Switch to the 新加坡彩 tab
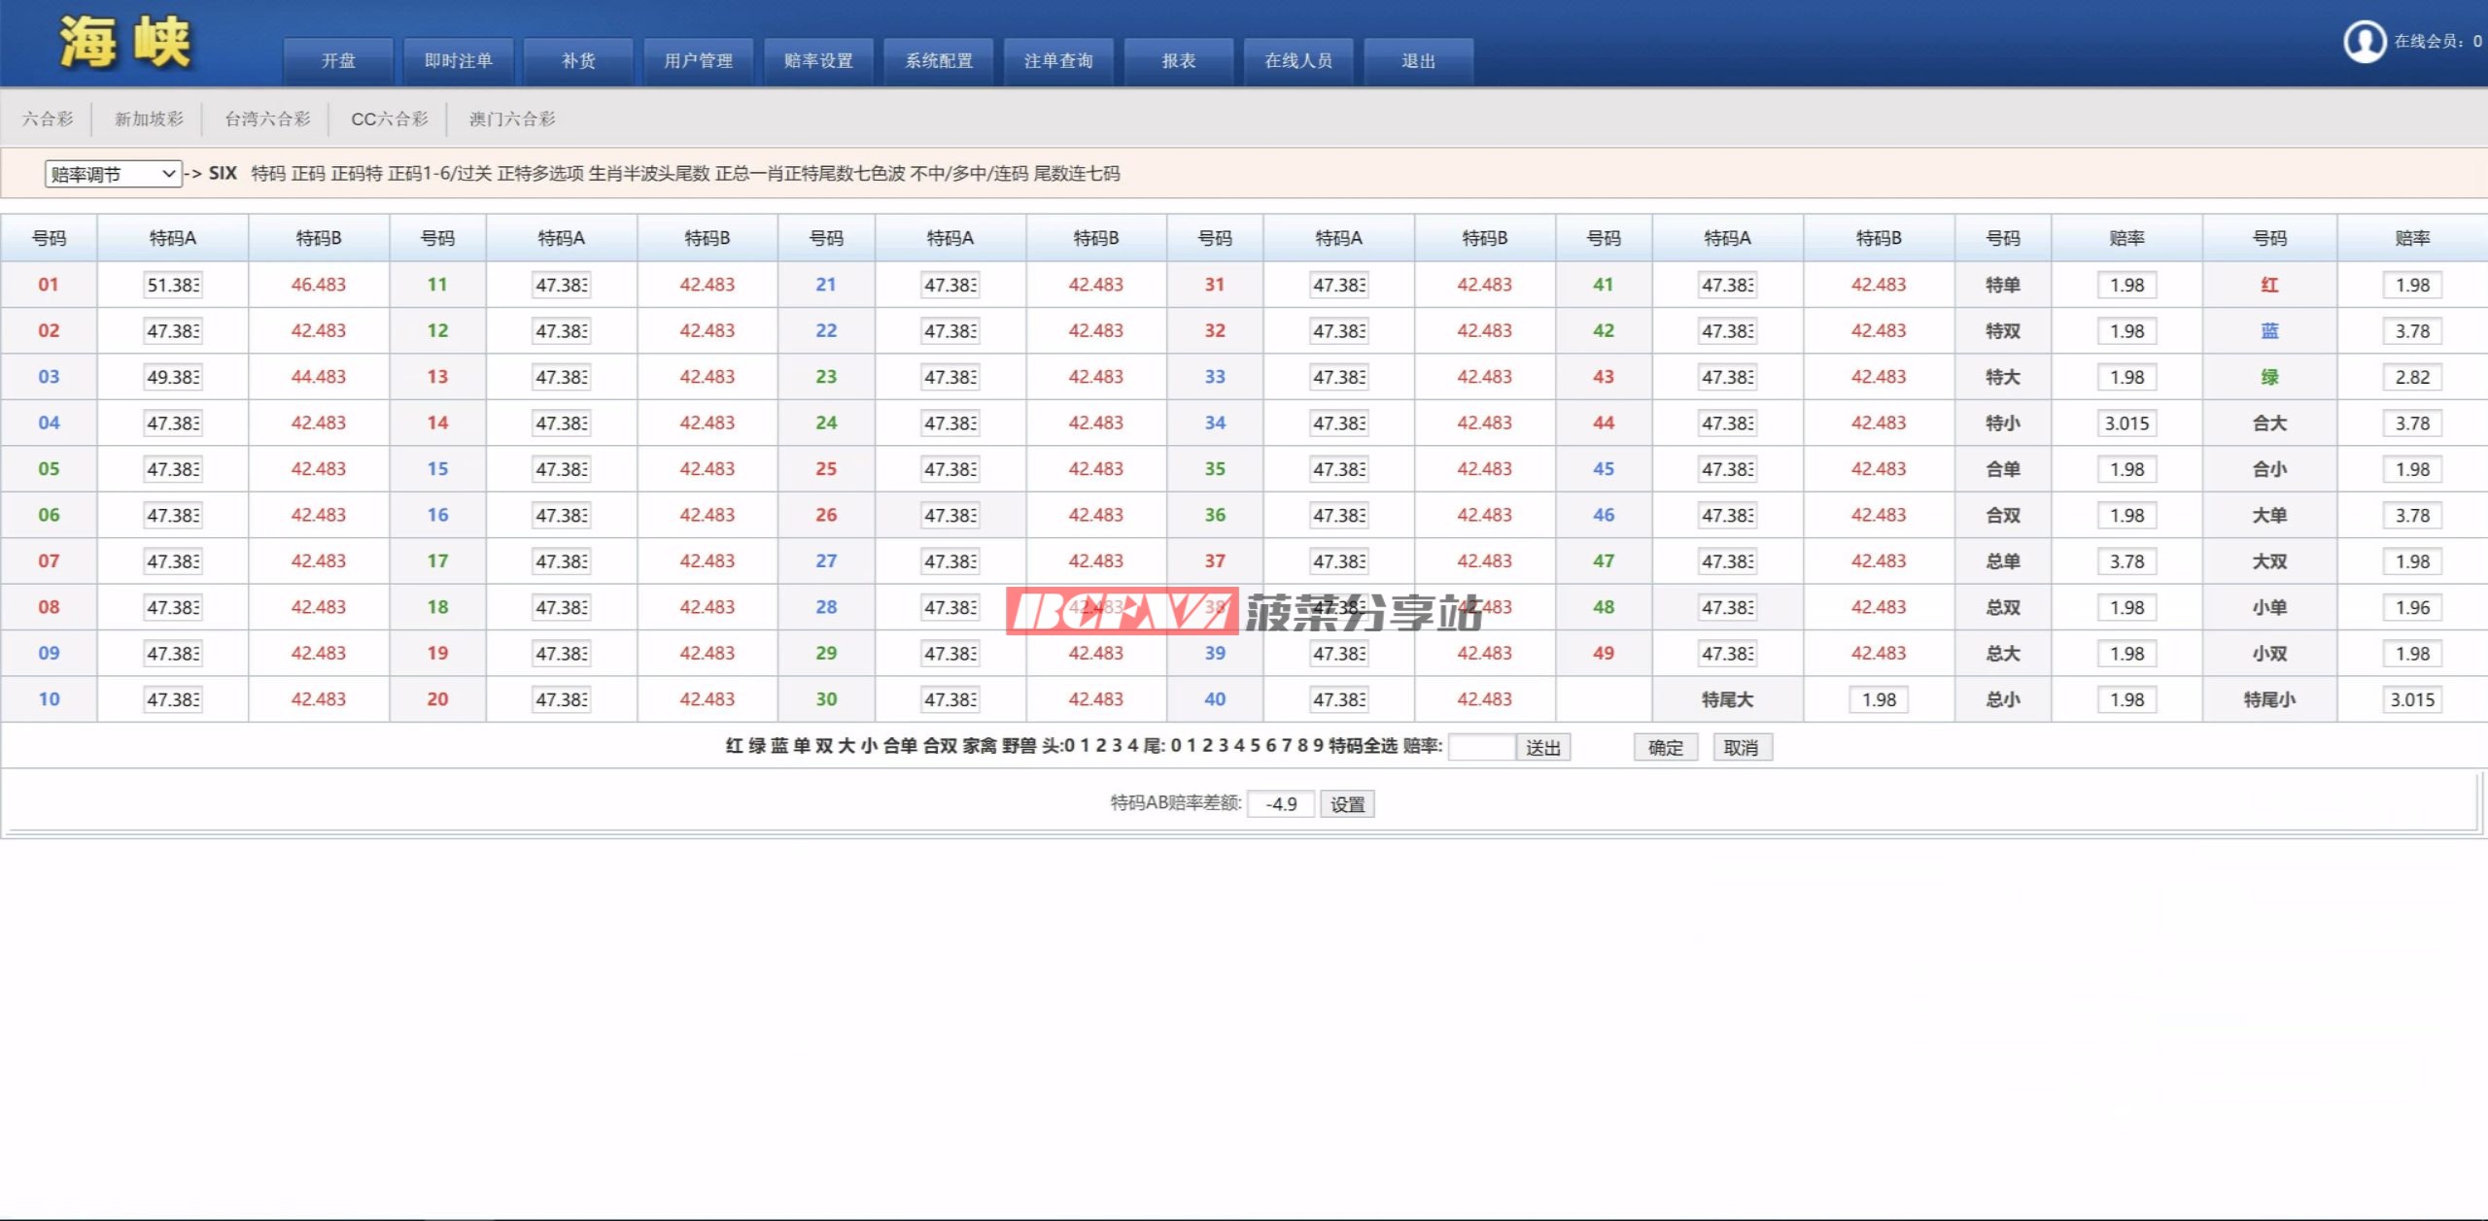This screenshot has width=2488, height=1221. [149, 119]
